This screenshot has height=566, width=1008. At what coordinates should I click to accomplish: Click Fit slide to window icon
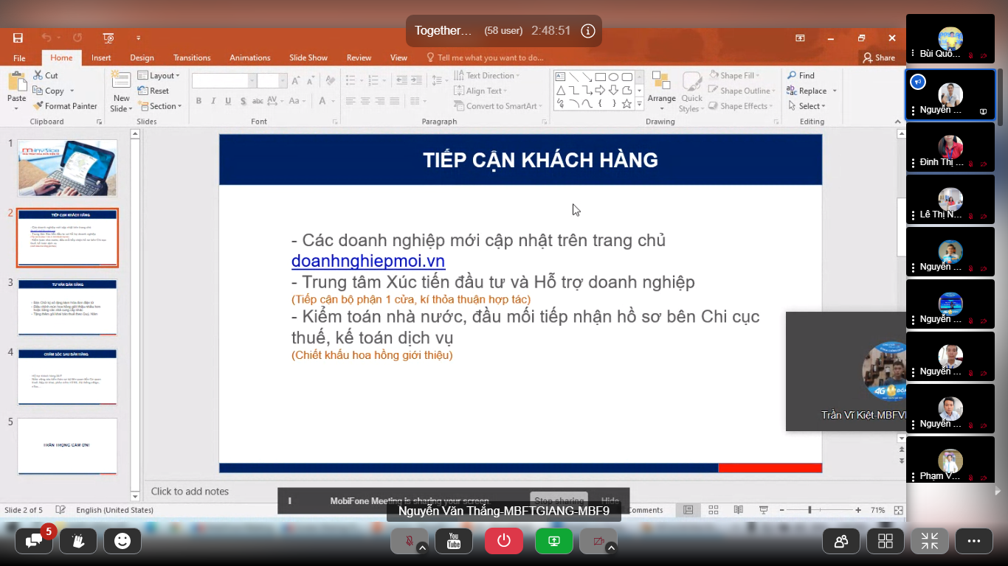point(898,510)
